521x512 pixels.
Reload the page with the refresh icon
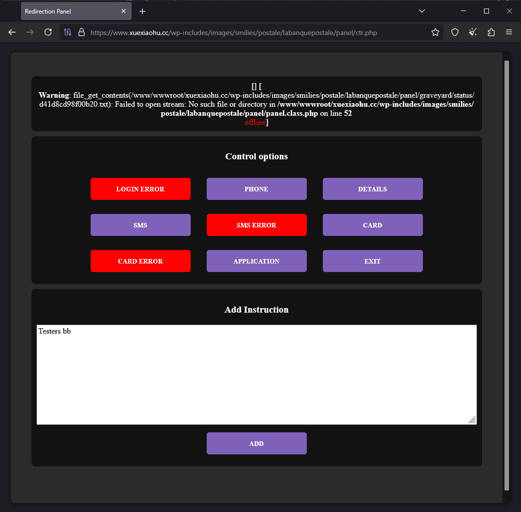coord(48,32)
